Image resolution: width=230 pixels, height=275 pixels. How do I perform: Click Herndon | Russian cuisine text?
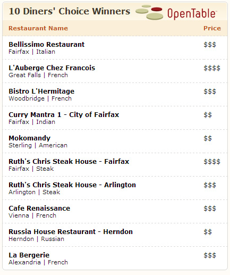click(x=36, y=239)
